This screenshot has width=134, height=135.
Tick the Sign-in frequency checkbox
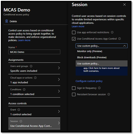tap(74, 88)
